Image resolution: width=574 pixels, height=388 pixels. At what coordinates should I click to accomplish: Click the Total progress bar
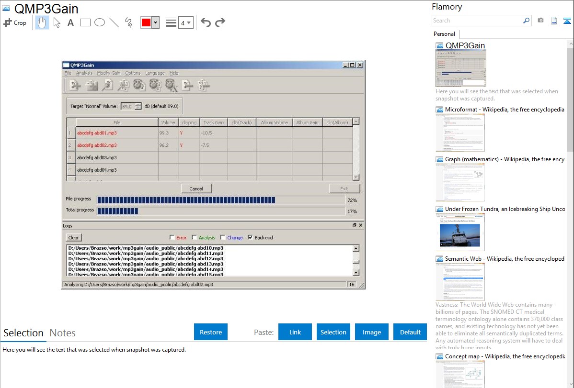221,211
